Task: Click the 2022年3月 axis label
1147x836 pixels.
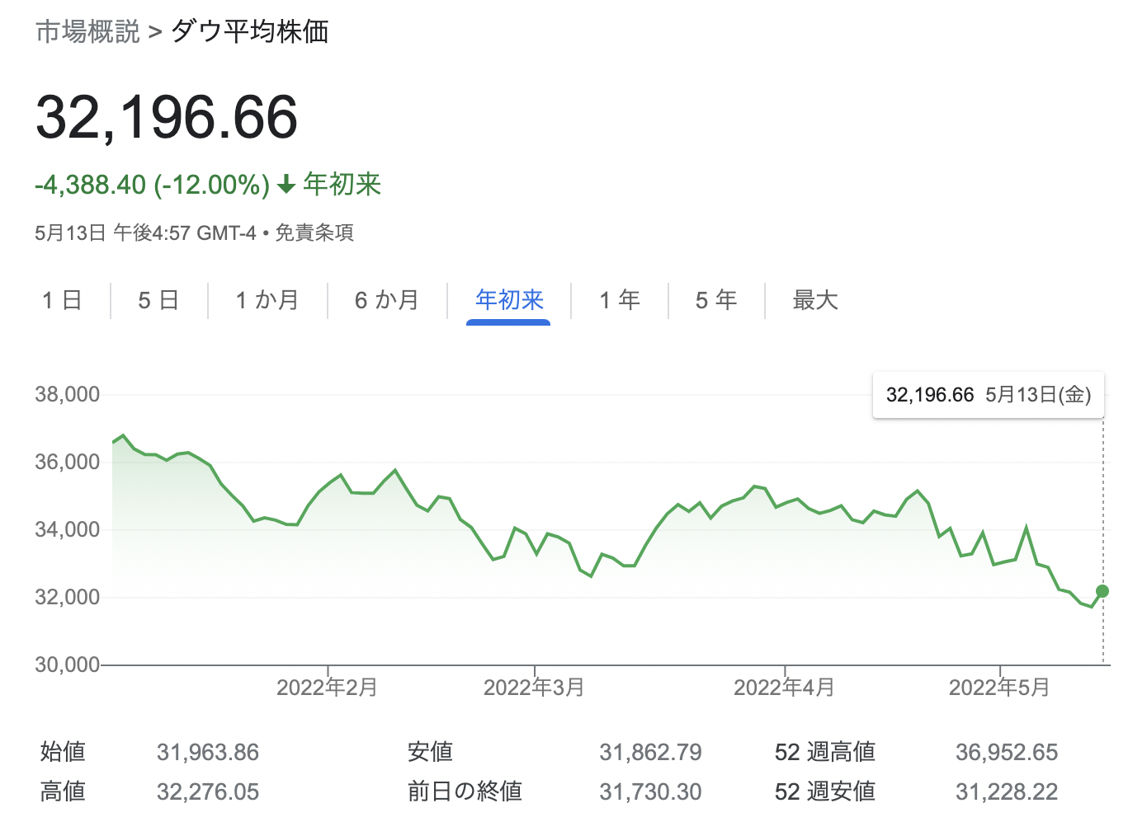Action: point(534,688)
